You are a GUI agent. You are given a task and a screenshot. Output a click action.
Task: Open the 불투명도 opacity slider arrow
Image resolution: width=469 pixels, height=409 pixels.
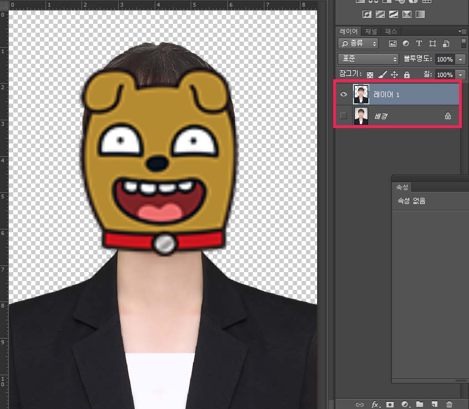(x=461, y=59)
